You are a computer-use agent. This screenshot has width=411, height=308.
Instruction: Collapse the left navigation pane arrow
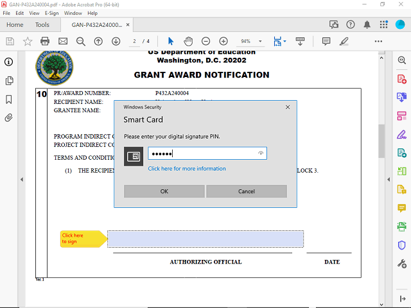(22, 180)
